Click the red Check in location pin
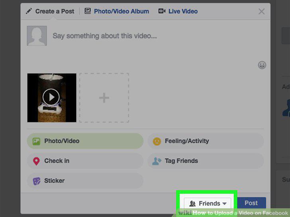This screenshot has width=290, height=217. coord(36,161)
